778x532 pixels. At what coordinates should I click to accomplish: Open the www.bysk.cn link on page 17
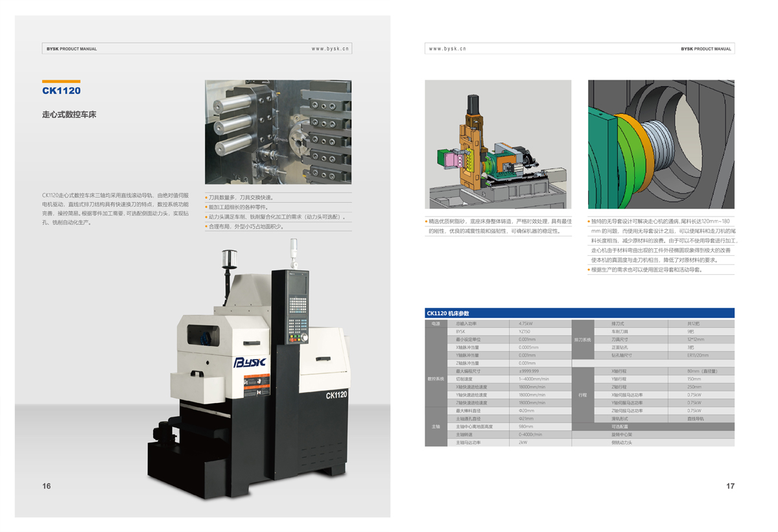(447, 49)
